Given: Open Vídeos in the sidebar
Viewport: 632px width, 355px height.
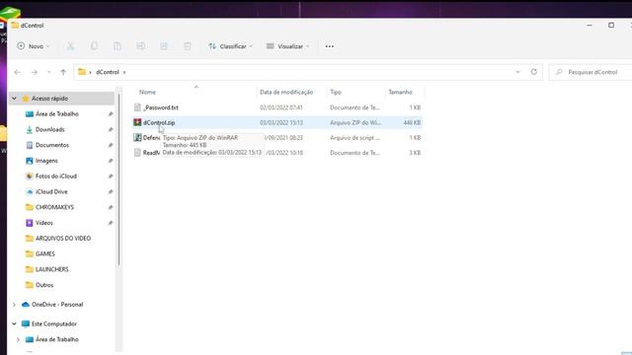Looking at the screenshot, I should click(x=44, y=223).
